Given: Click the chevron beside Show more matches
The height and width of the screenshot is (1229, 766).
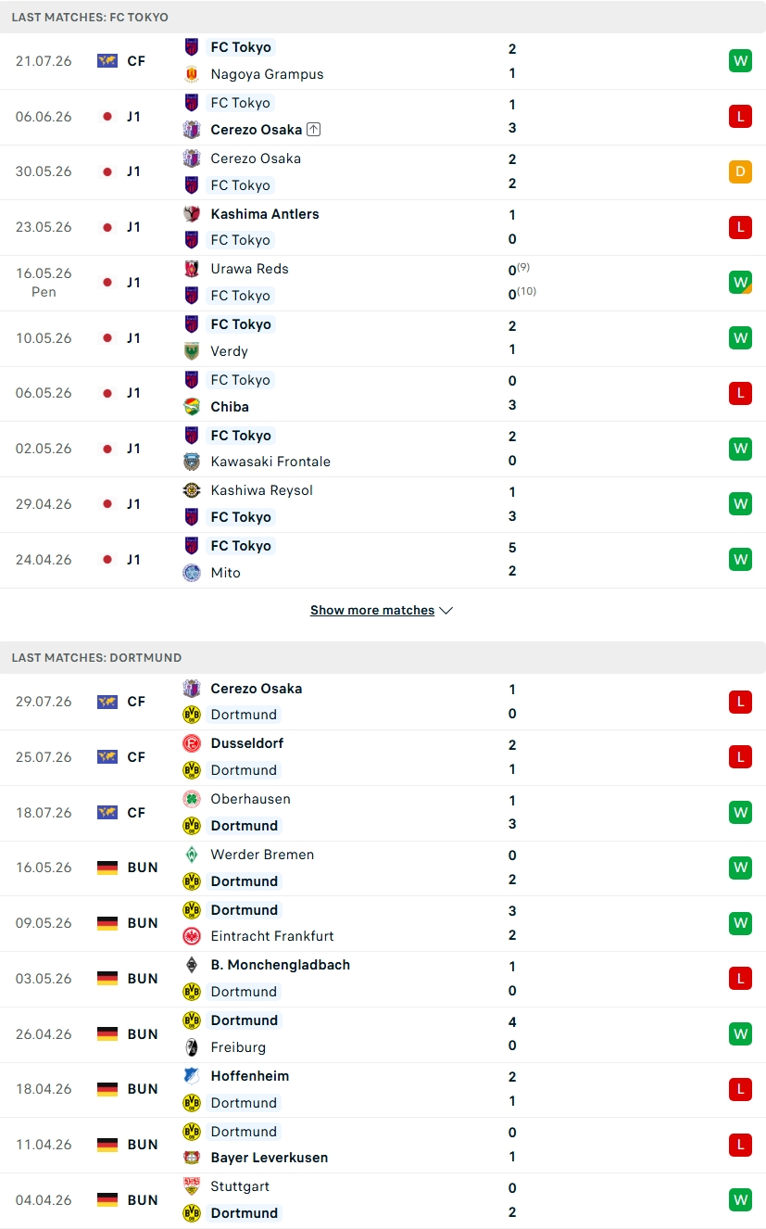Looking at the screenshot, I should tap(446, 611).
